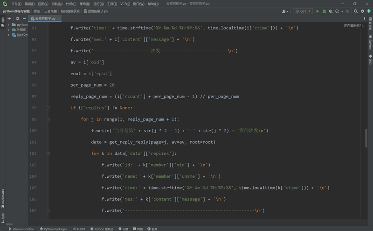Open the 窗口(W) menu

(138, 4)
